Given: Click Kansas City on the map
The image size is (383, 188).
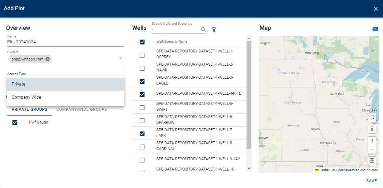Looking at the screenshot, I should click(x=328, y=143).
